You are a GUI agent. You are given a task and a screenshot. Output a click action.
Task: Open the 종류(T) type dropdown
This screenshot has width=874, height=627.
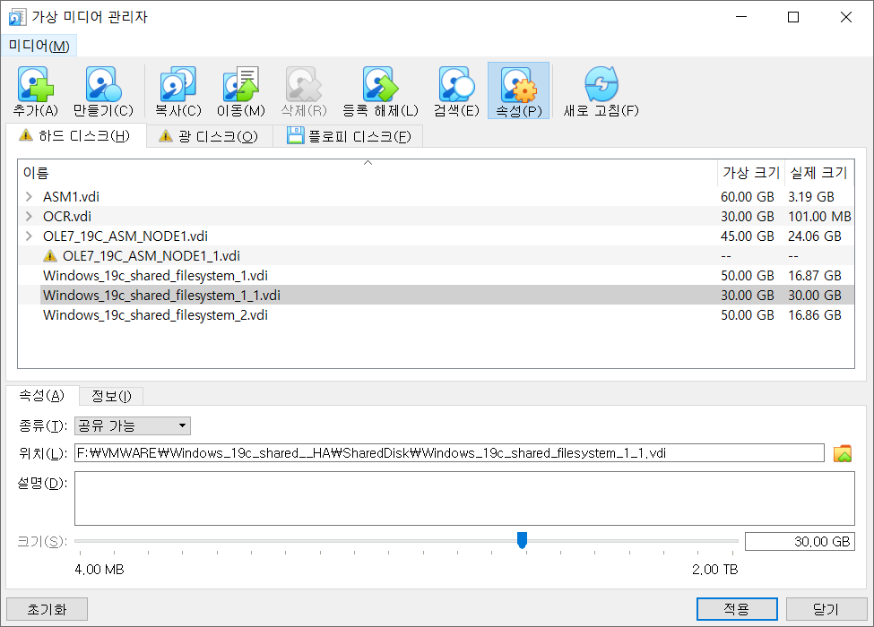coord(133,426)
